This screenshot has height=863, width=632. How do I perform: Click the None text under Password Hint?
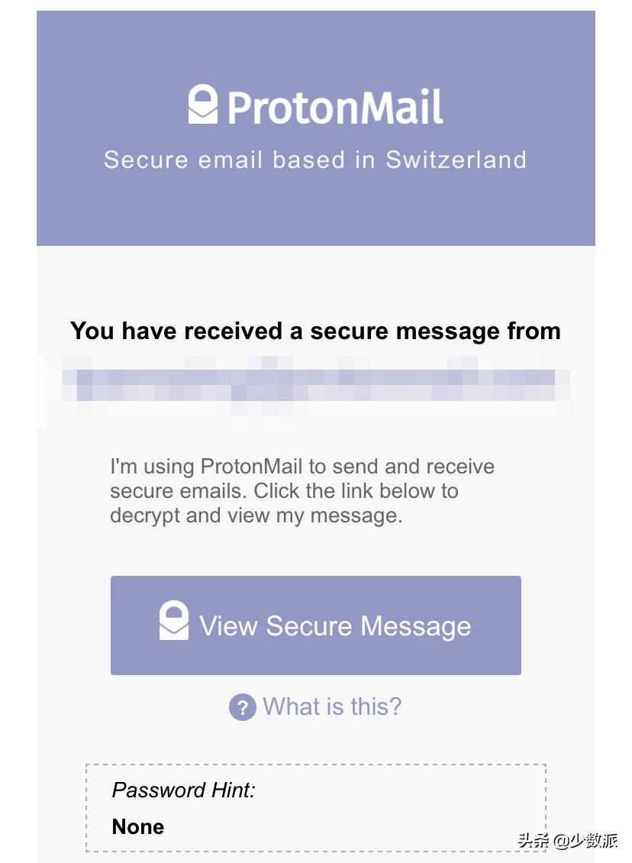click(x=138, y=826)
